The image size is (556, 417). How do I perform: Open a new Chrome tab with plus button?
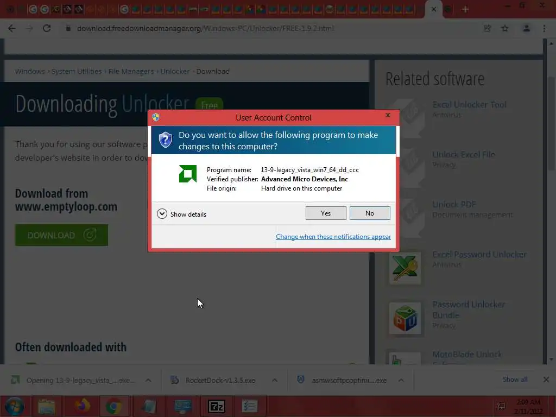(x=465, y=9)
